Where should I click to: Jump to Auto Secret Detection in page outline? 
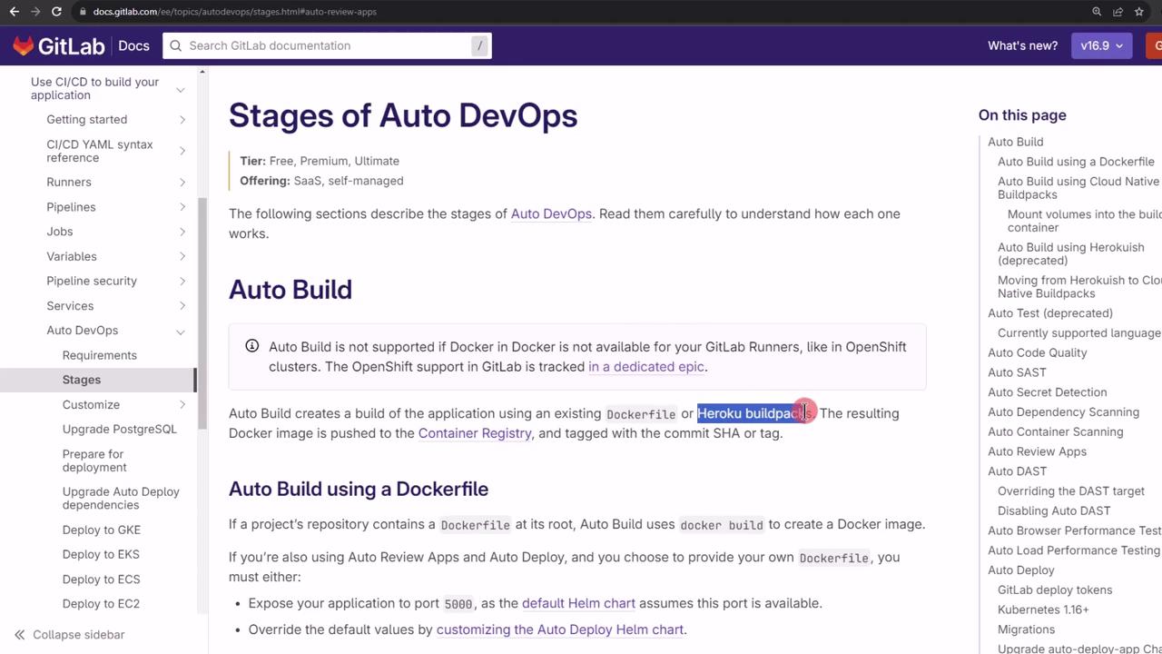pos(1047,392)
